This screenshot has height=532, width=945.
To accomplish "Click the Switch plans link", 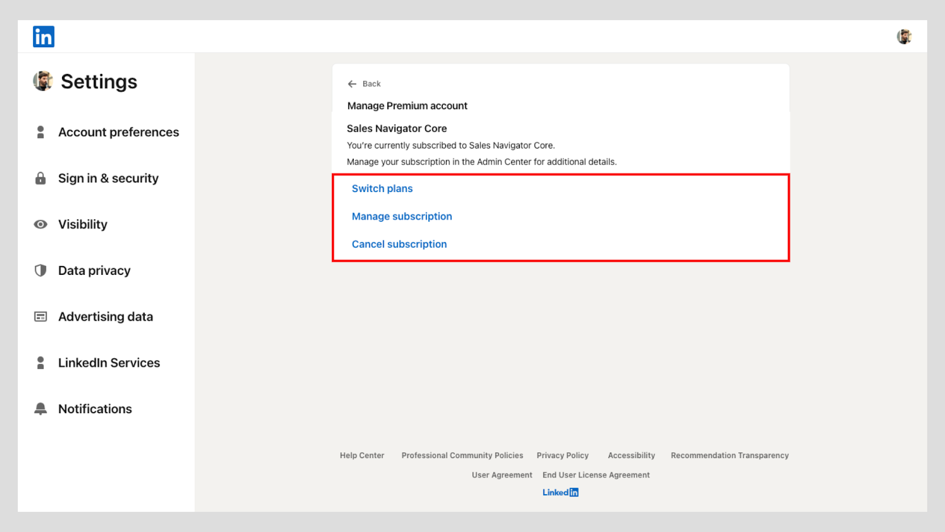I will click(382, 189).
